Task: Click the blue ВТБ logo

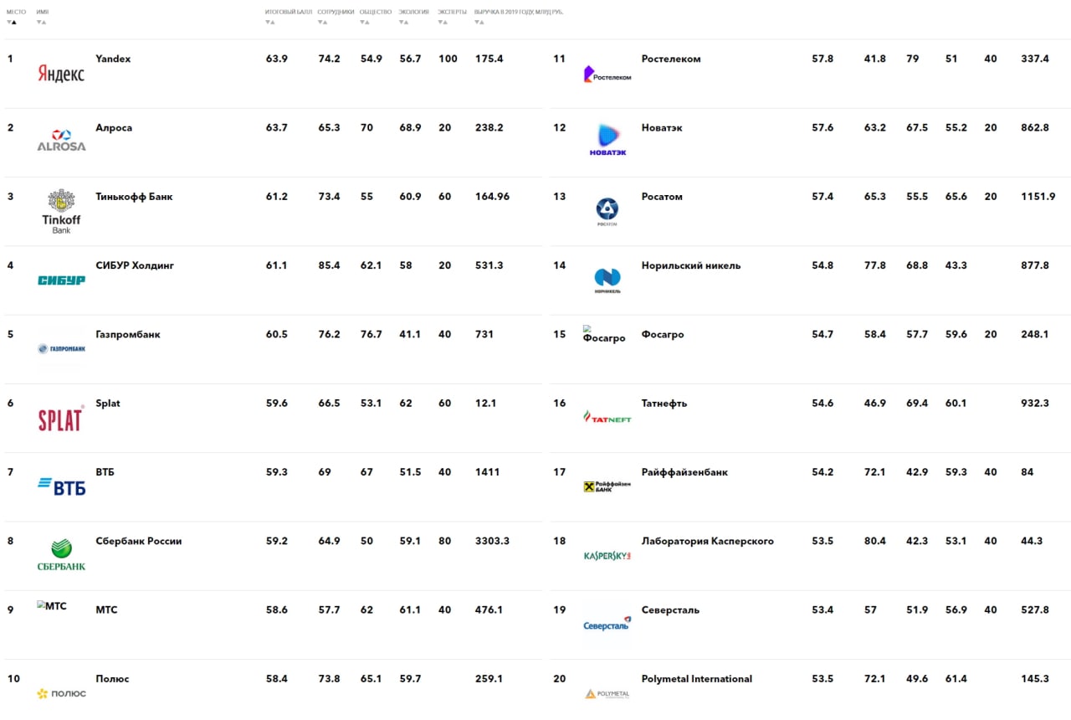Action: [61, 486]
